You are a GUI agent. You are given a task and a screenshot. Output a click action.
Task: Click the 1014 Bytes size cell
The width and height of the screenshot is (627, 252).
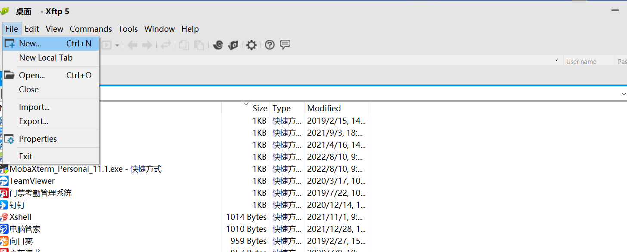(x=246, y=217)
